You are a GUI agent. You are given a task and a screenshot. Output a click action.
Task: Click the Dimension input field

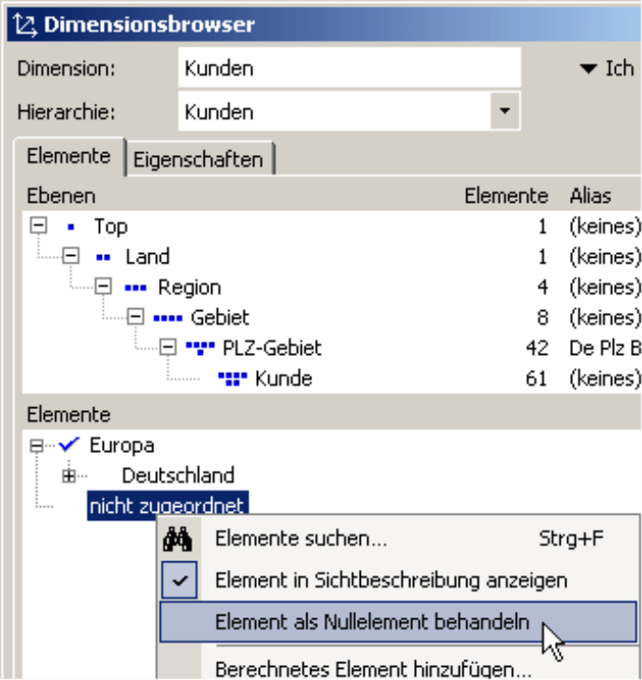pos(349,68)
